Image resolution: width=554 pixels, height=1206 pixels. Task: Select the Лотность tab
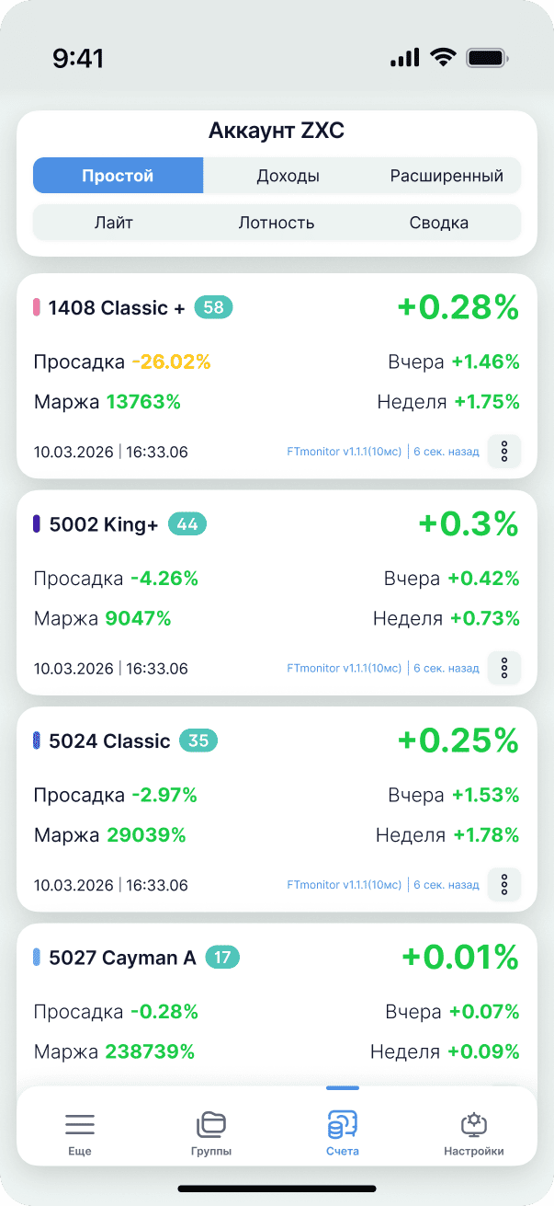click(277, 223)
